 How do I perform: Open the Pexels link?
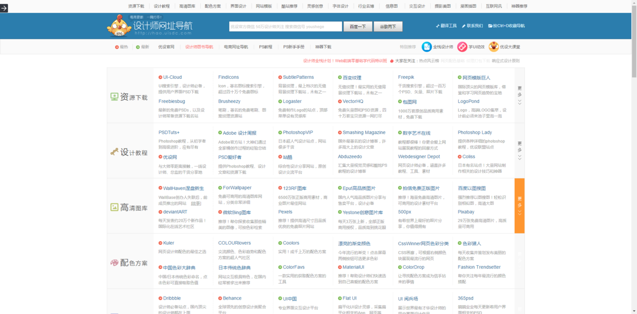[x=285, y=212]
